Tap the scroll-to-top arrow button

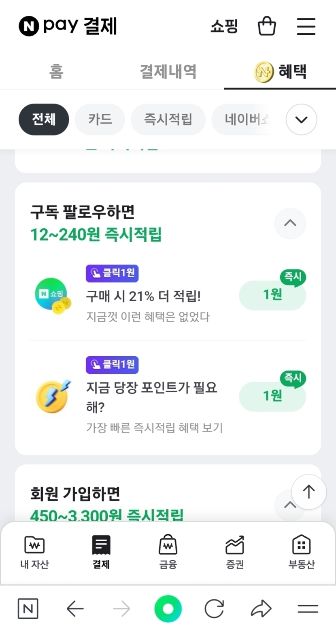(x=308, y=492)
